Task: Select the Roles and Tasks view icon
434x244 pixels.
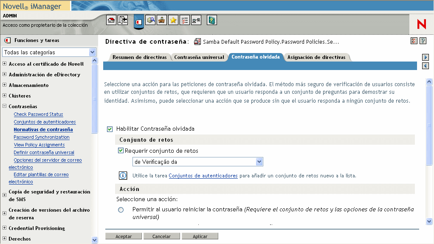Action: click(139, 22)
